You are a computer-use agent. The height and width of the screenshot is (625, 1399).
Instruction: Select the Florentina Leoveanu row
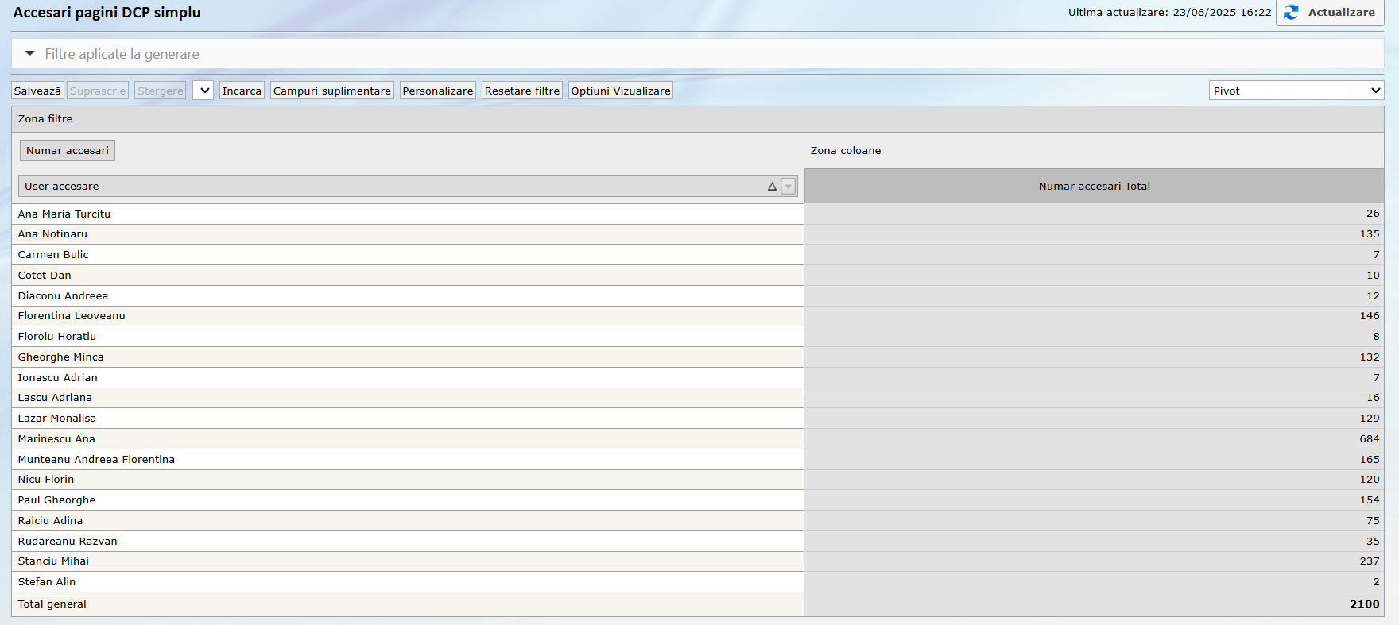pyautogui.click(x=72, y=316)
